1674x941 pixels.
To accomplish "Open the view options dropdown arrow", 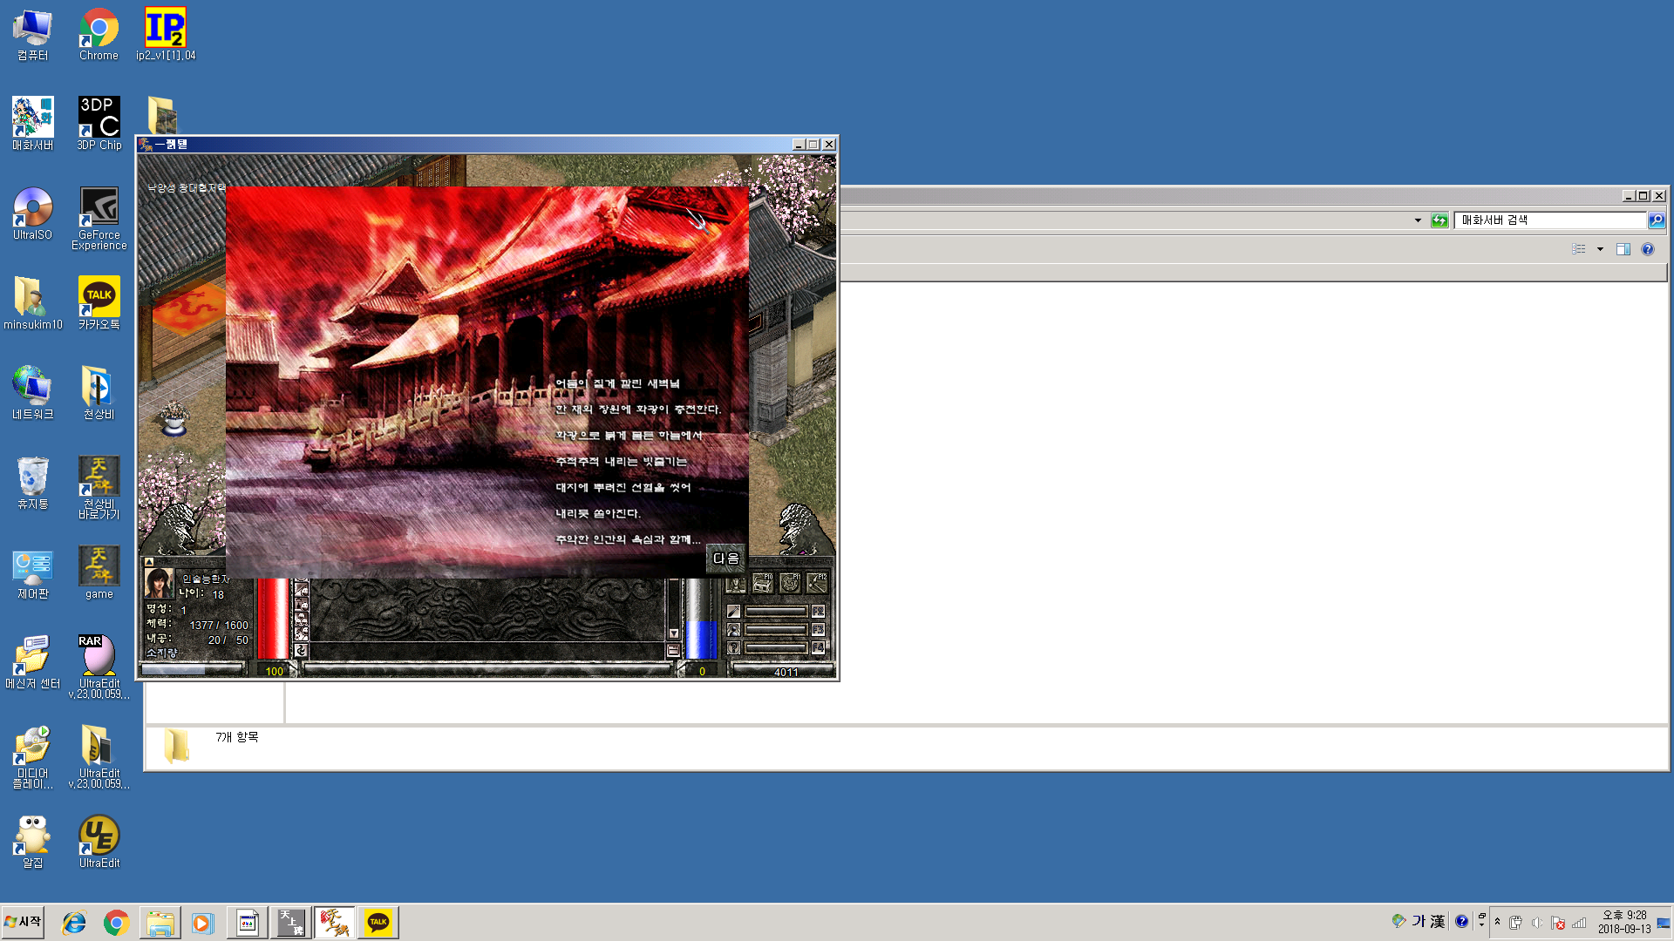I will pyautogui.click(x=1600, y=249).
